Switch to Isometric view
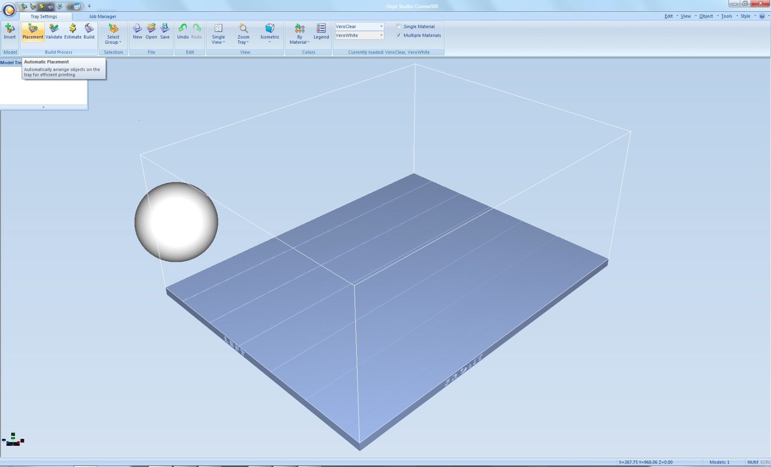771x467 pixels. tap(269, 32)
